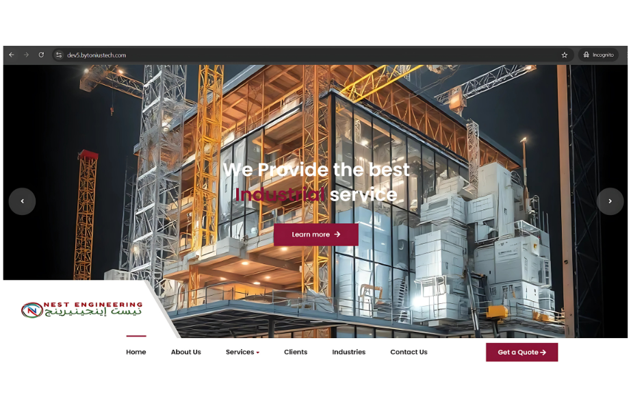
Task: Go to Contact Us page
Action: pyautogui.click(x=409, y=352)
